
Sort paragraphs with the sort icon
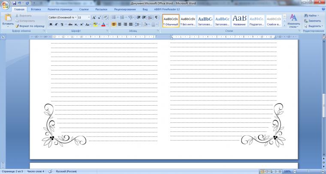(150, 18)
